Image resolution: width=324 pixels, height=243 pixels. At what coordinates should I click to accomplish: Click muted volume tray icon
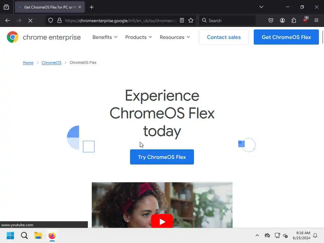[286, 235]
